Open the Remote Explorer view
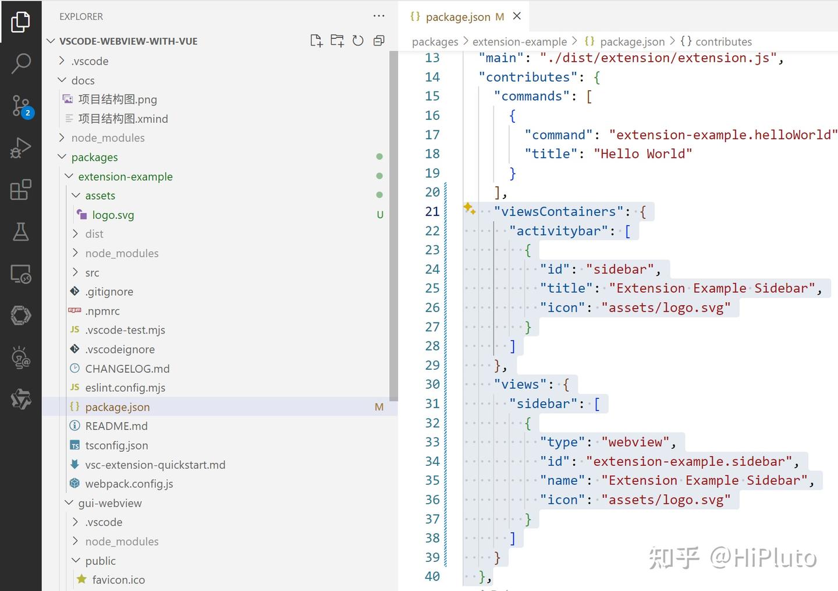 click(20, 274)
